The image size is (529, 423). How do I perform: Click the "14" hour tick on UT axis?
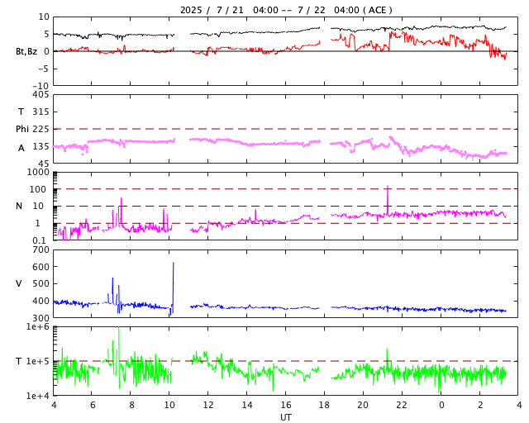tap(247, 405)
